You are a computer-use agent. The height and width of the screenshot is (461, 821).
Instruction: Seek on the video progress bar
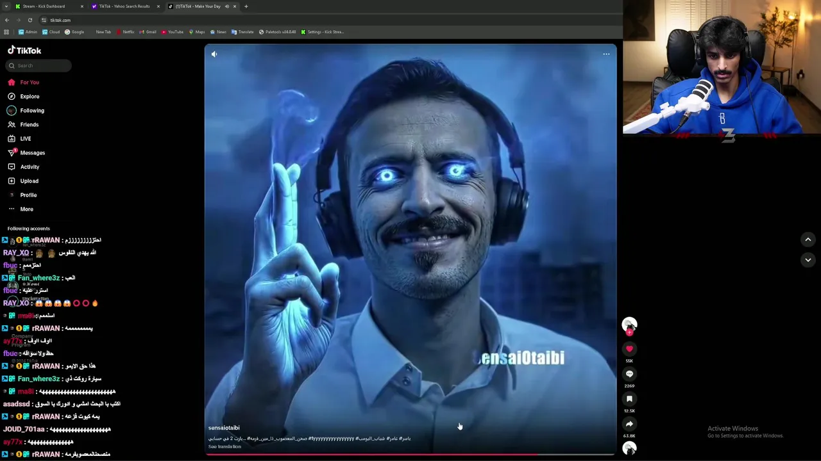click(410, 455)
